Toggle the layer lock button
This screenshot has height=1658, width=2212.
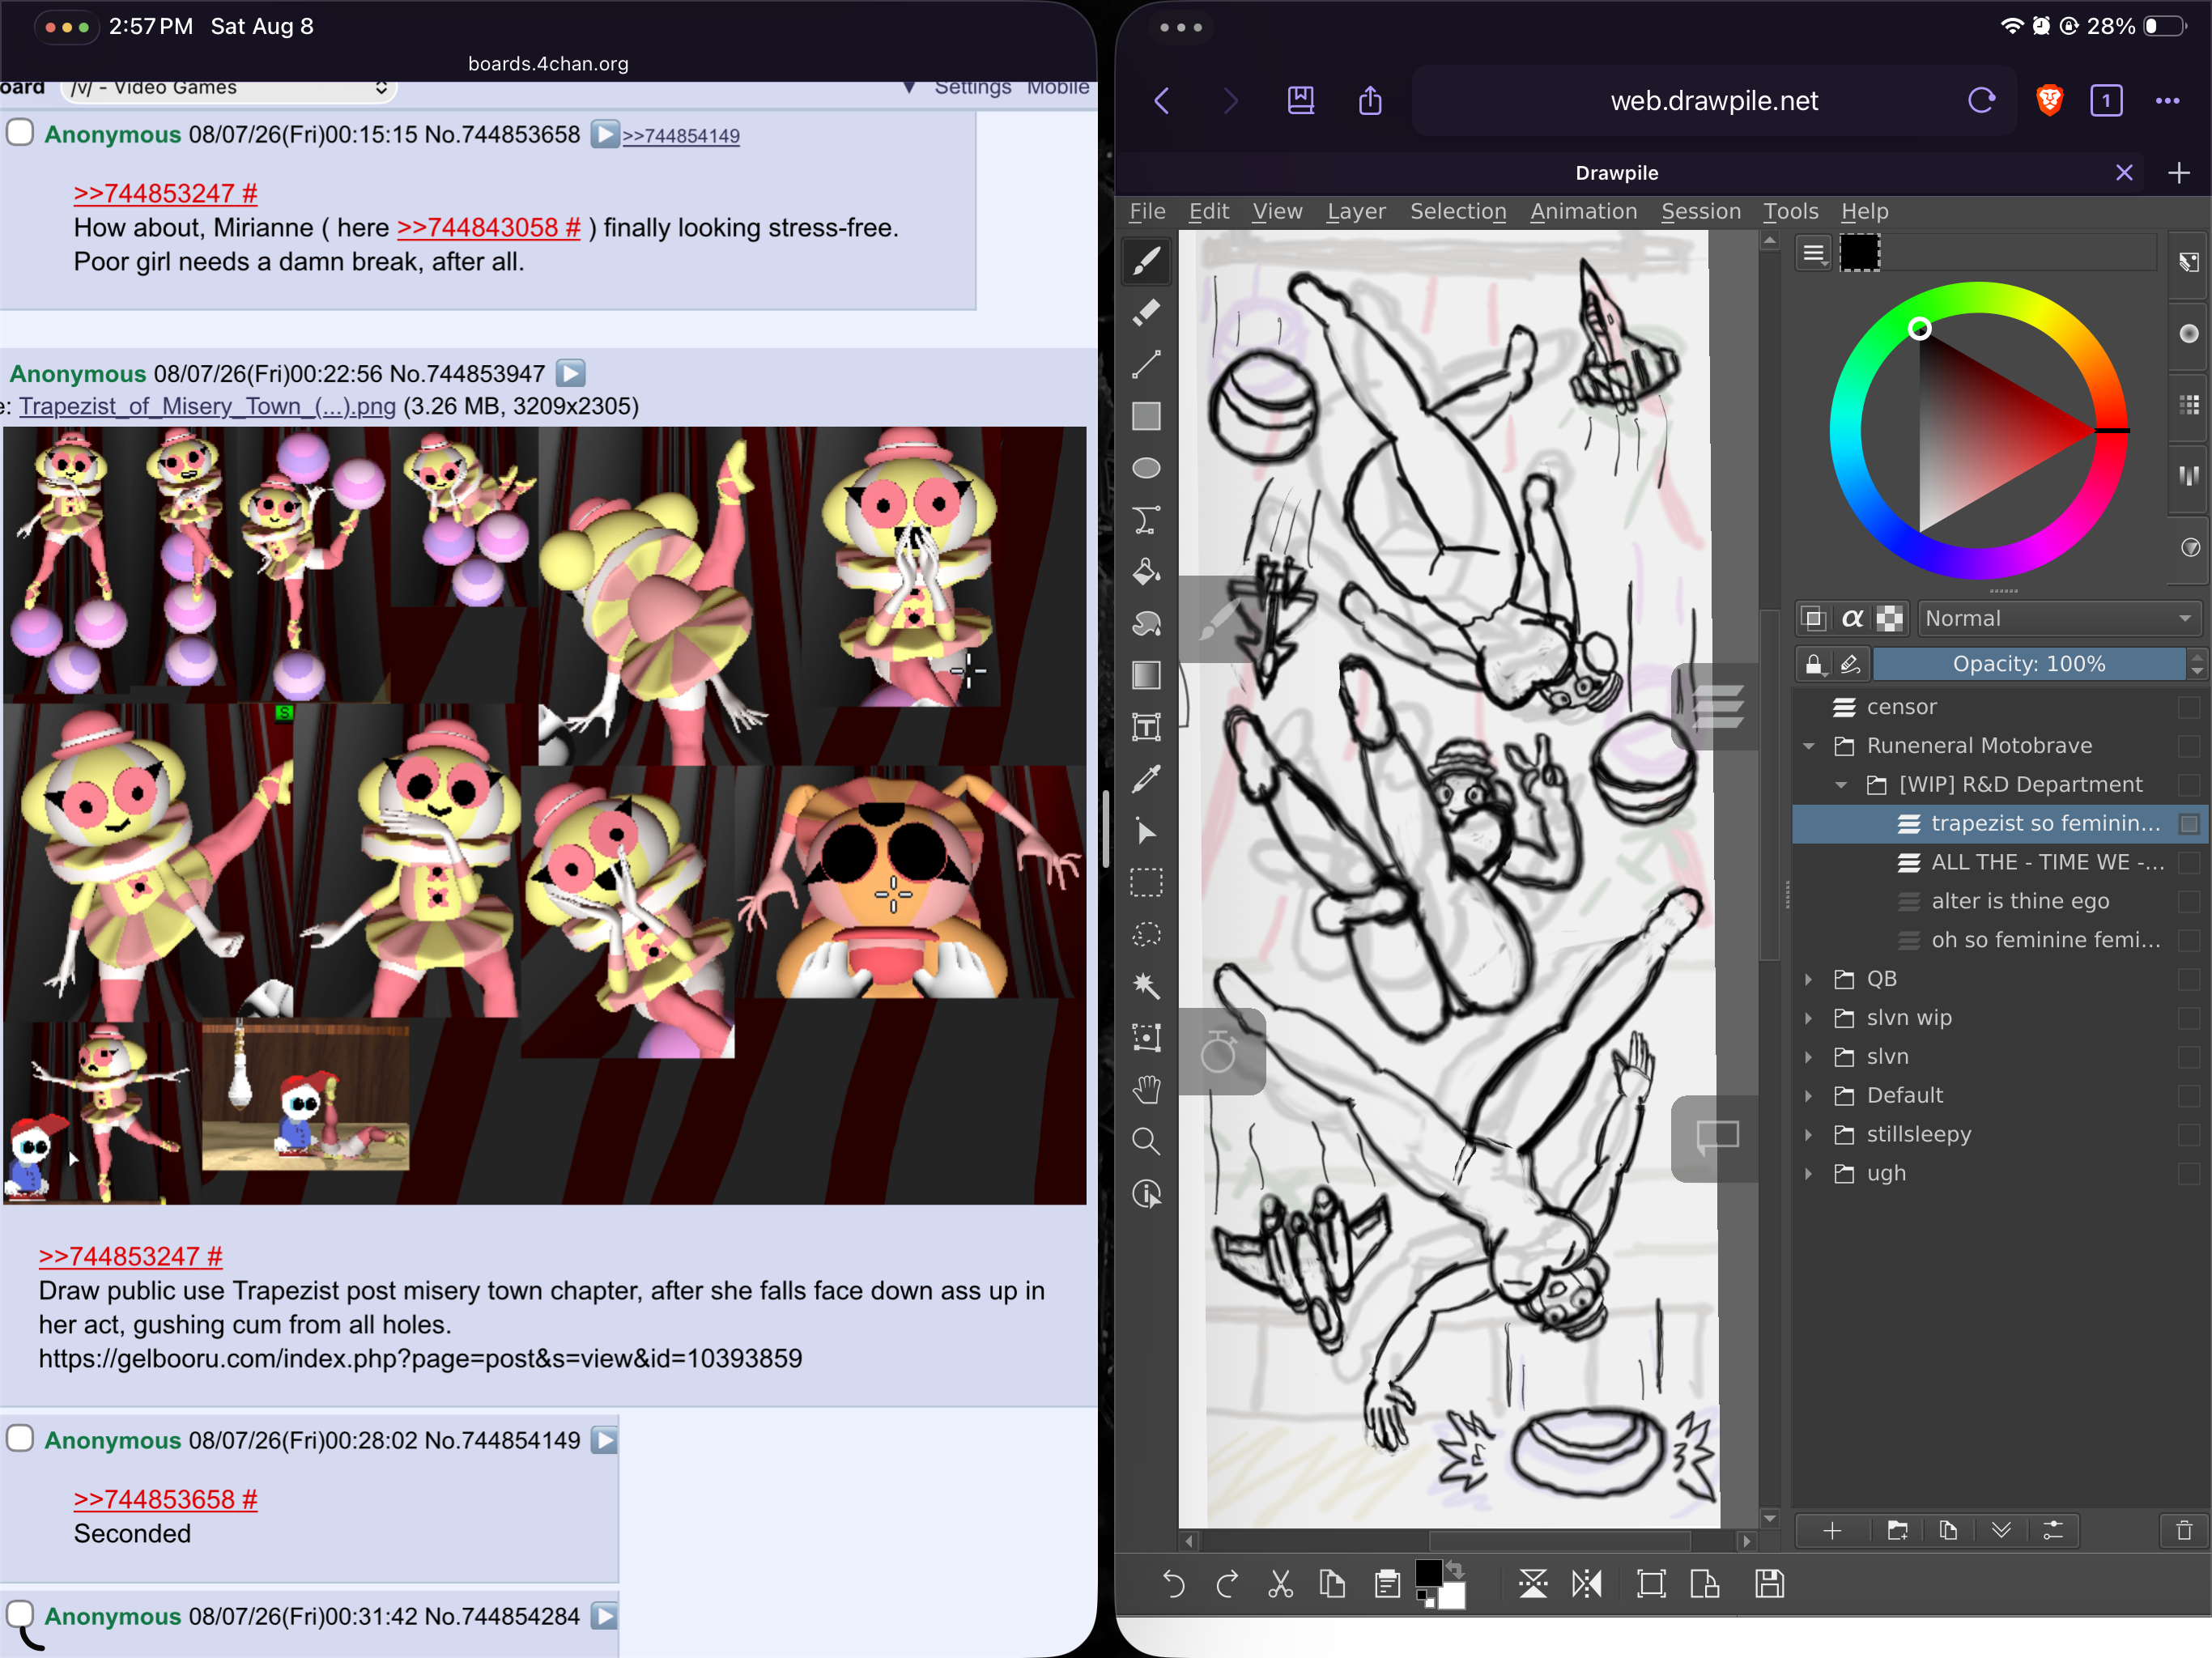[x=1814, y=664]
